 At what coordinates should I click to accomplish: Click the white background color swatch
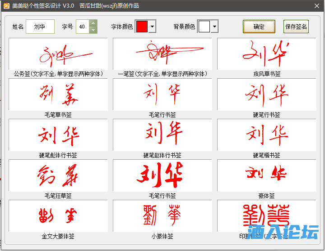tap(204, 27)
